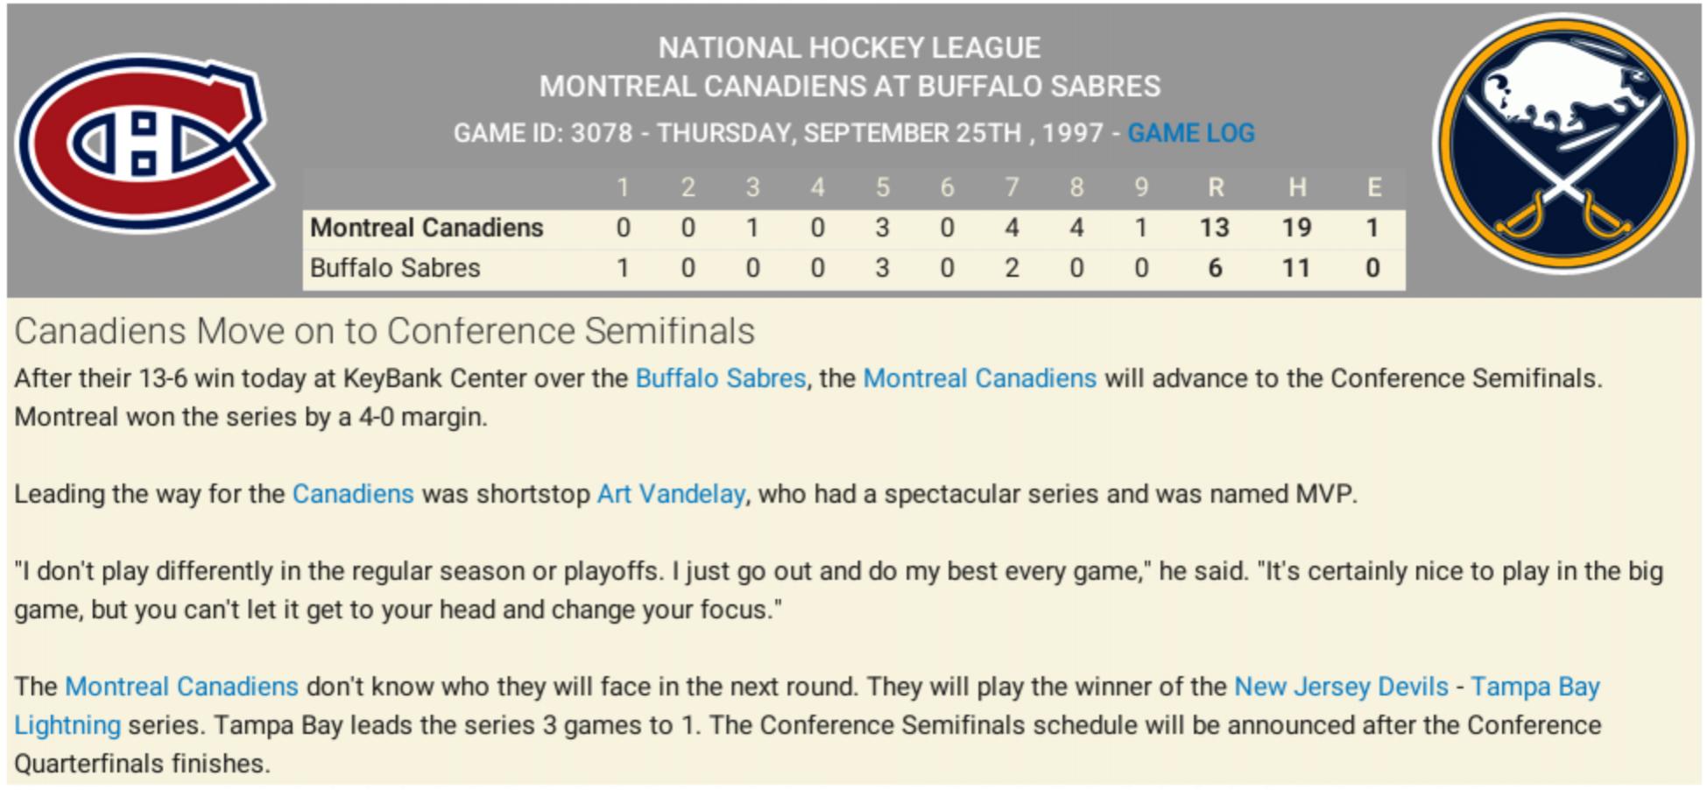
Task: Click the inning 7 column header
Action: [x=1012, y=187]
